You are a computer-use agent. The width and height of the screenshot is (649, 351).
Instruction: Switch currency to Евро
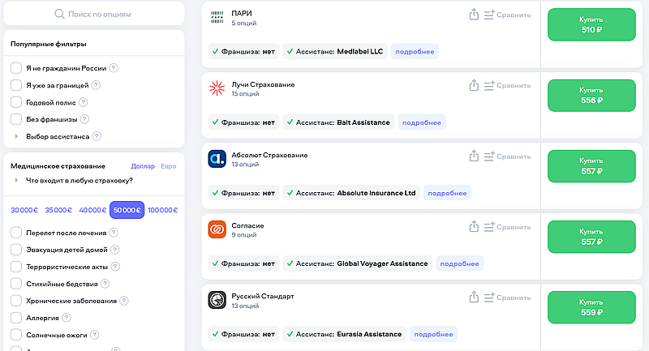[x=169, y=166]
